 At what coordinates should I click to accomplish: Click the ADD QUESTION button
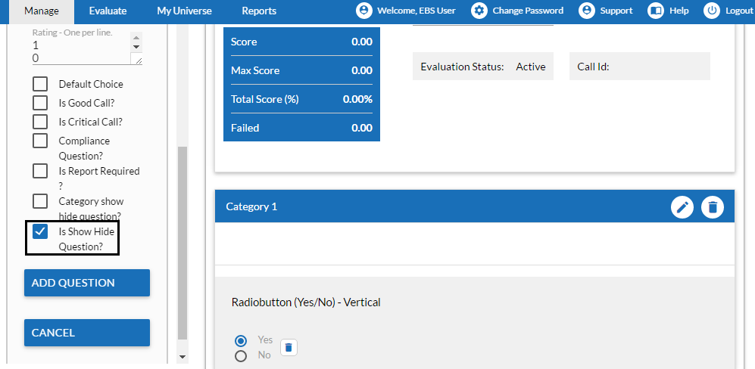point(87,283)
